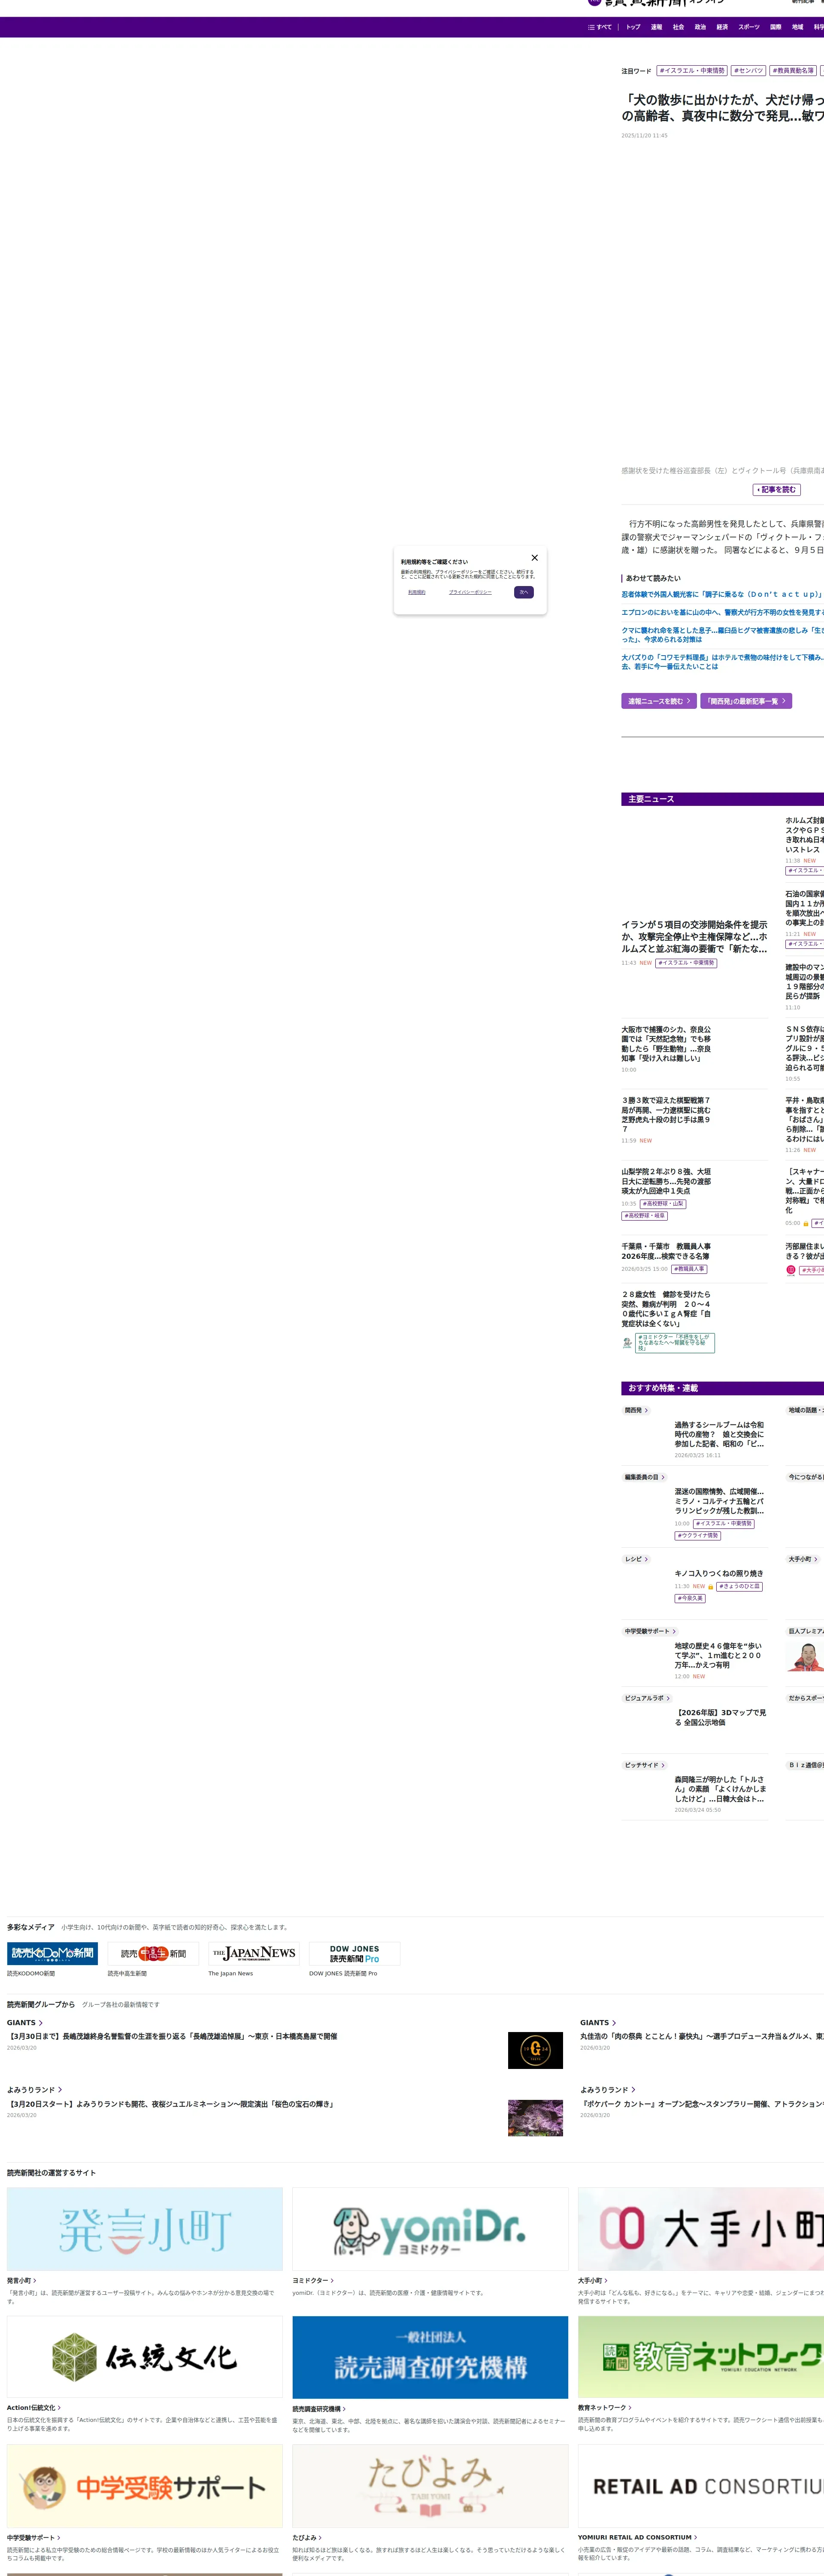Open the 教育ネットワーク site banner
Image resolution: width=824 pixels, height=2576 pixels.
701,2357
